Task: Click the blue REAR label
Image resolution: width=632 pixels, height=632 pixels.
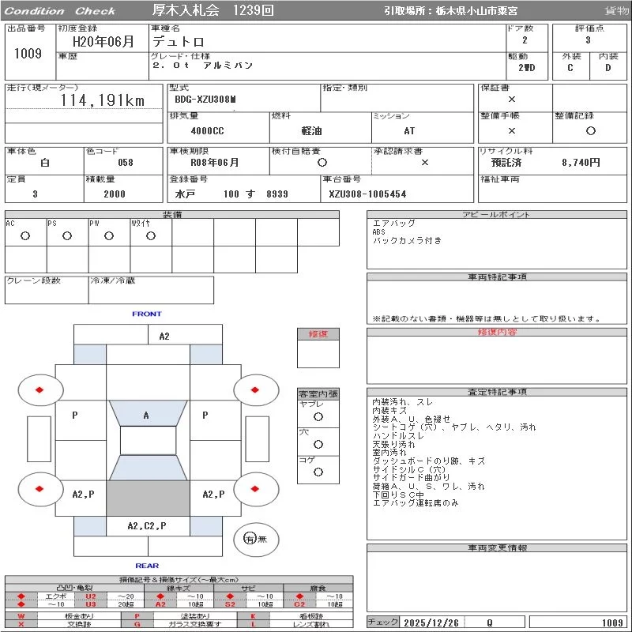Action: pos(147,566)
